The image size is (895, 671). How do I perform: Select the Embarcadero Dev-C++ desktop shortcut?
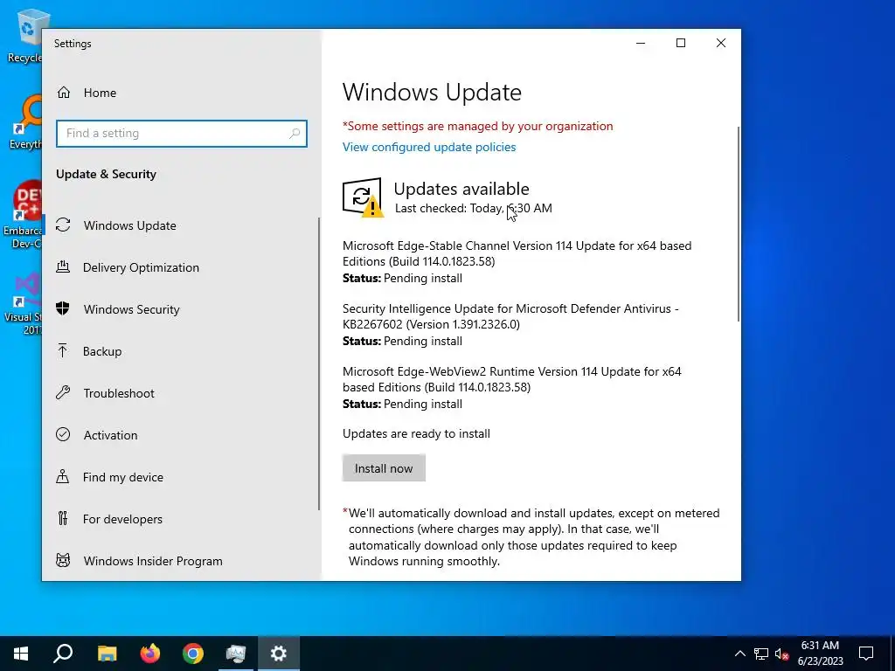(23, 215)
